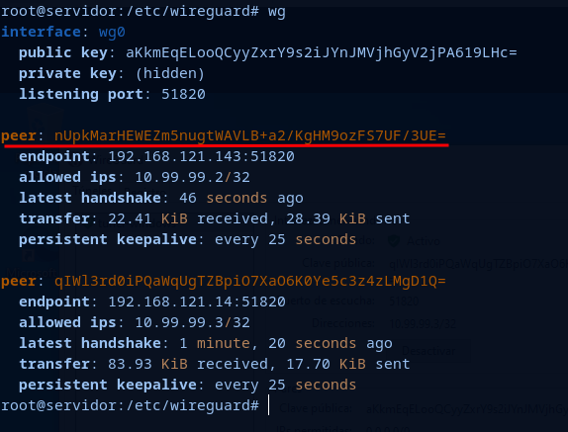Click the faint Clave pública label at bottom
Viewport: 568px width, 432px height.
click(x=316, y=409)
